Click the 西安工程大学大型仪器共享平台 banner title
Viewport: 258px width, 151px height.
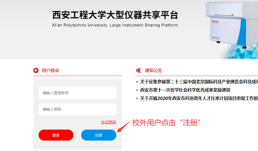tap(115, 15)
